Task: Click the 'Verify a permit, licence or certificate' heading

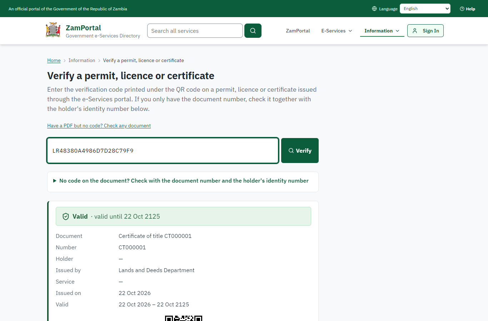Action: [131, 76]
